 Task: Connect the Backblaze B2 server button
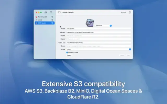(52, 17)
